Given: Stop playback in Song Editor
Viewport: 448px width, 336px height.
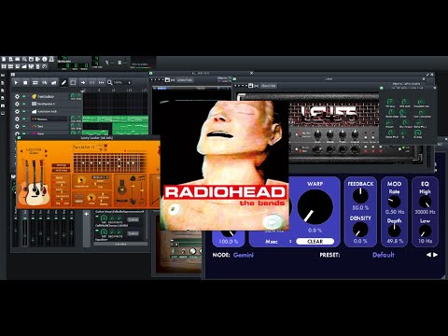Looking at the screenshot, I should [x=25, y=82].
